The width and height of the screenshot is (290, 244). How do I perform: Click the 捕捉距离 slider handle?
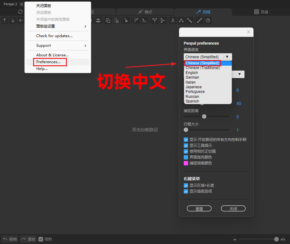(x=204, y=116)
